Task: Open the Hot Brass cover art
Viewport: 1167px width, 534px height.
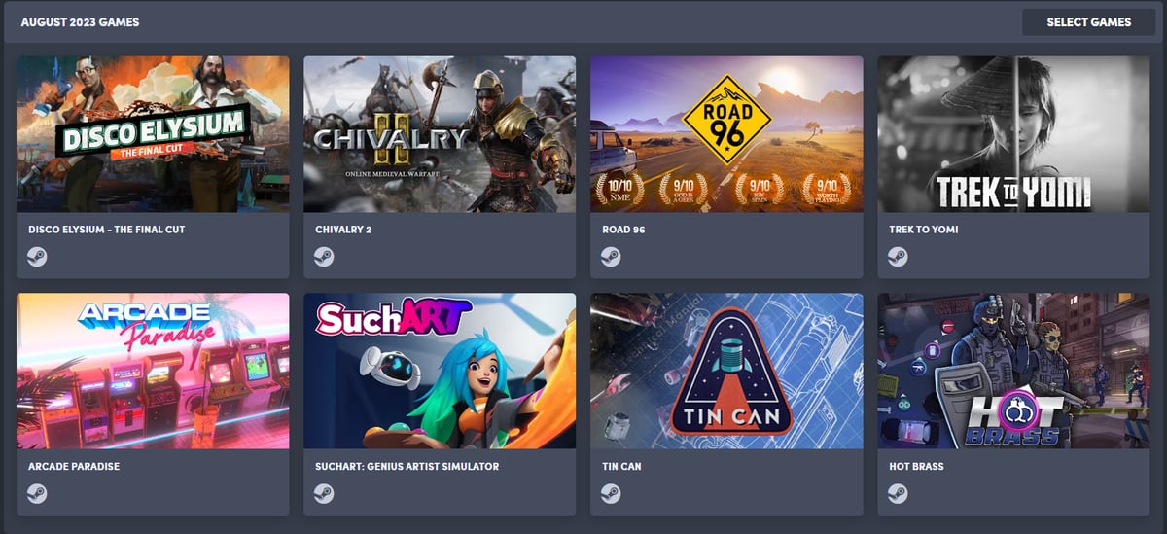Action: click(1013, 371)
